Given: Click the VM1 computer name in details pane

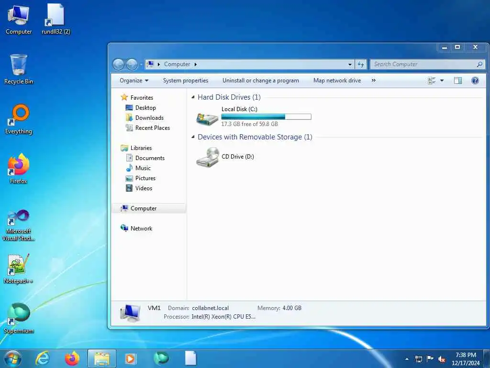Looking at the screenshot, I should click(154, 308).
